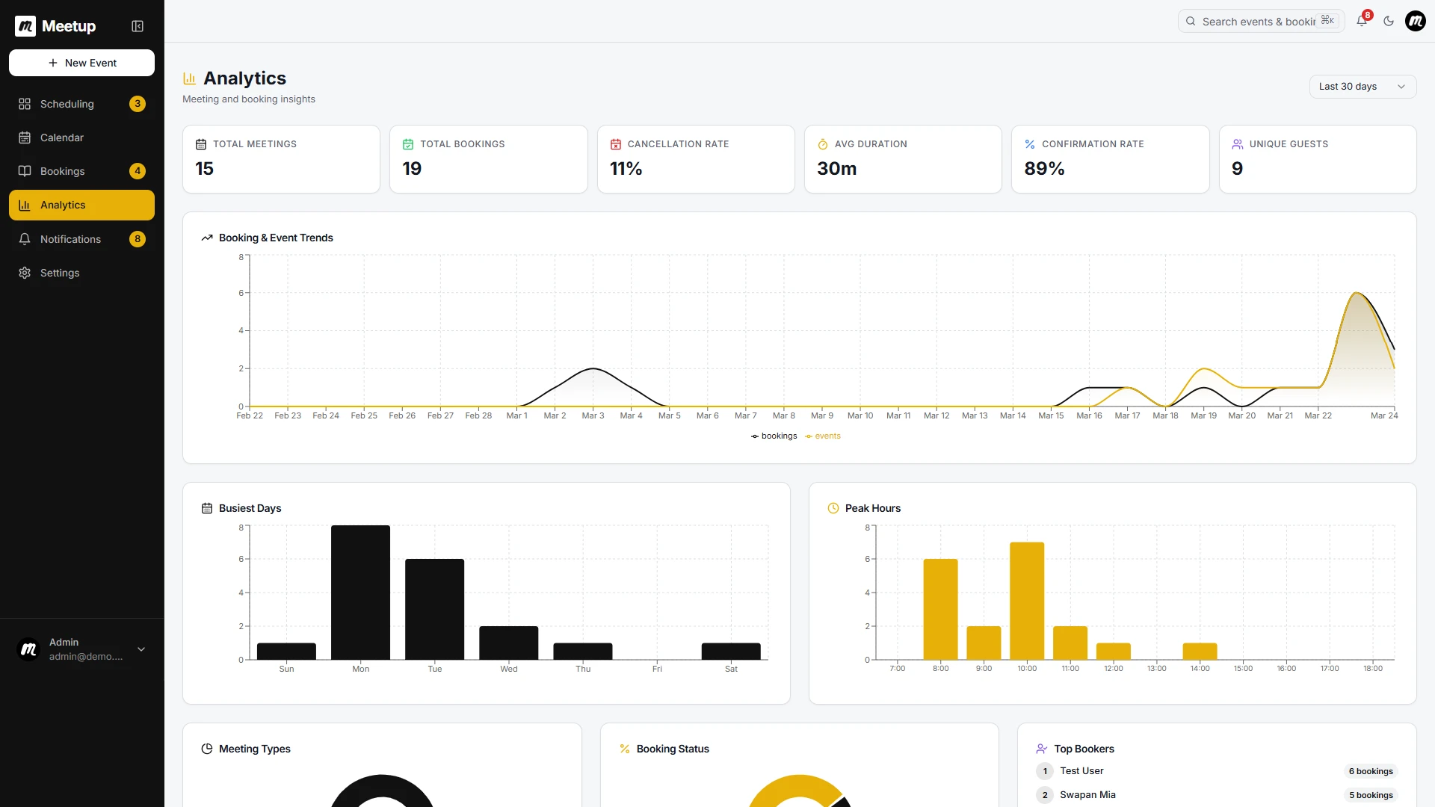1435x807 pixels.
Task: Click the Busiest Days calendar icon
Action: pos(207,508)
